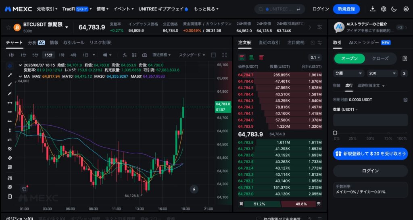Switch to 注目銘柄 tab

click(x=296, y=43)
